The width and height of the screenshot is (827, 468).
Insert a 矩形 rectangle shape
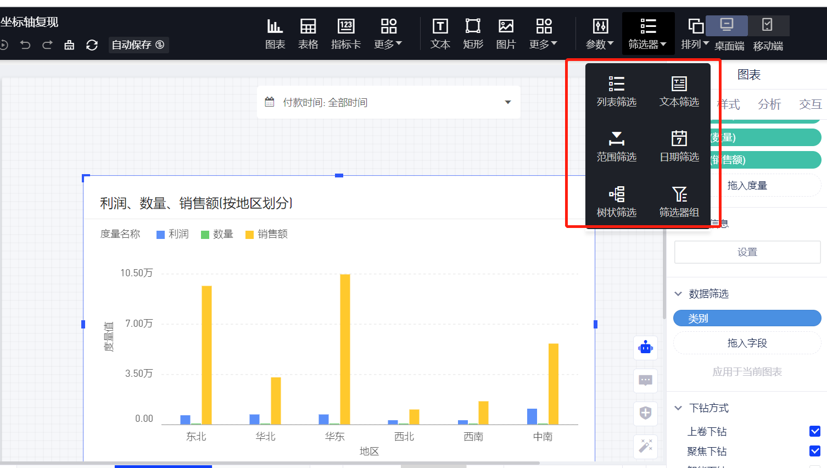point(473,34)
